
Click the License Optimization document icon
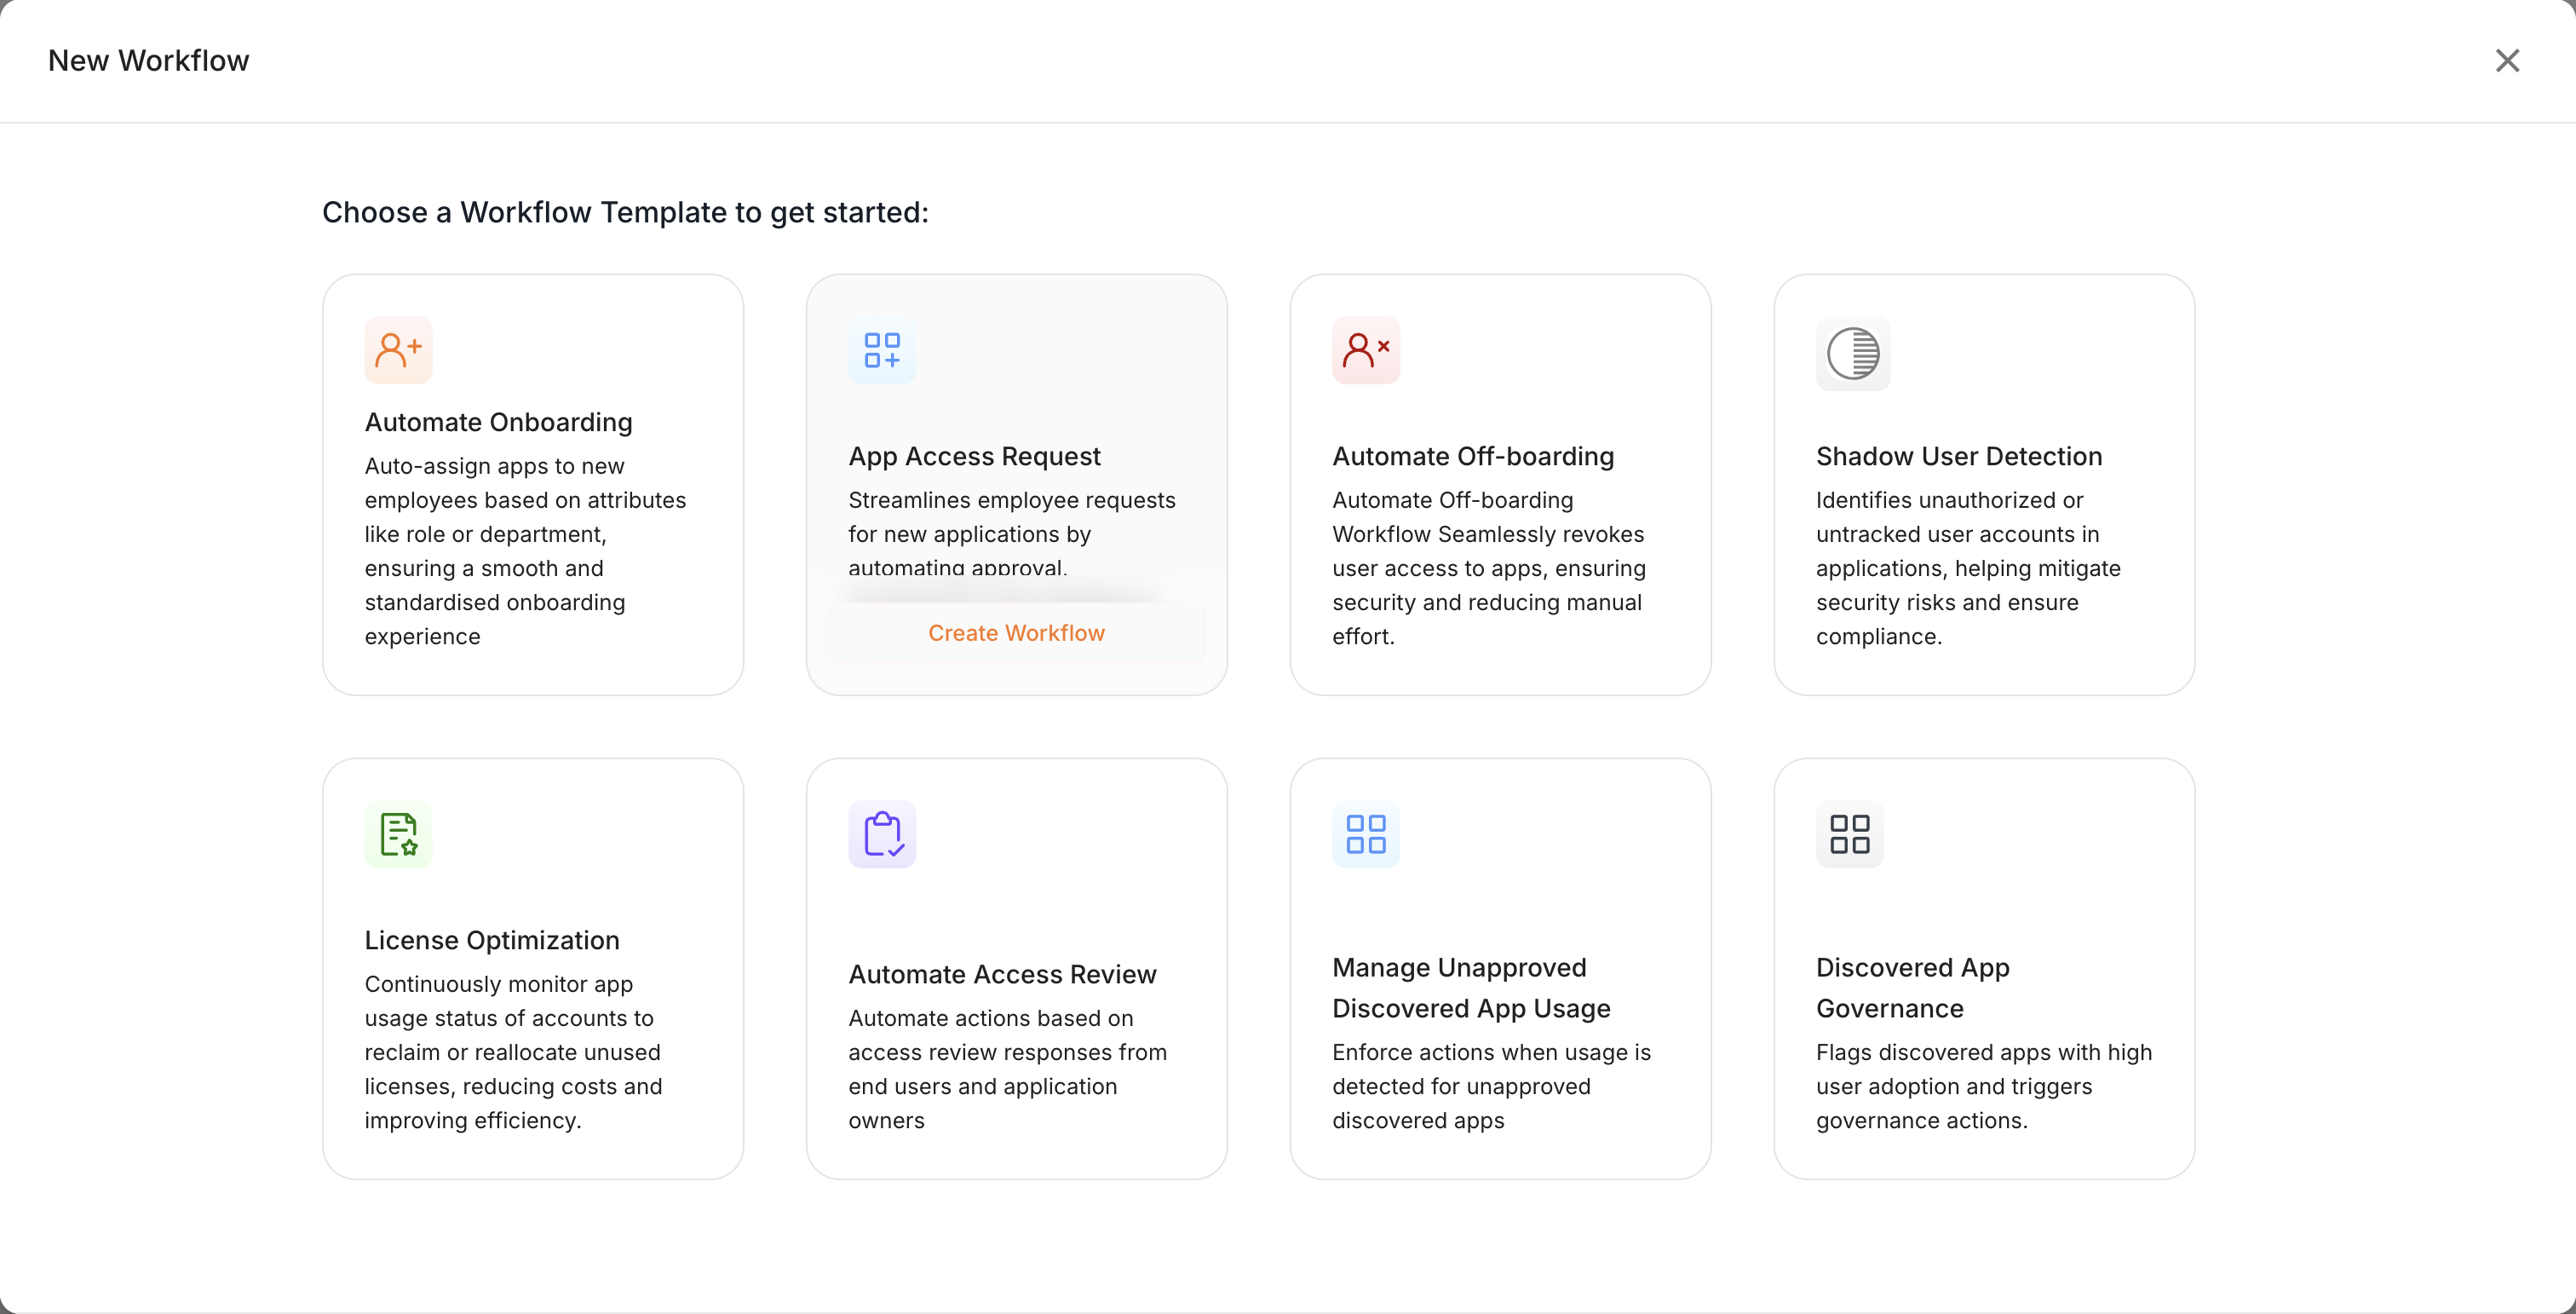coord(398,834)
